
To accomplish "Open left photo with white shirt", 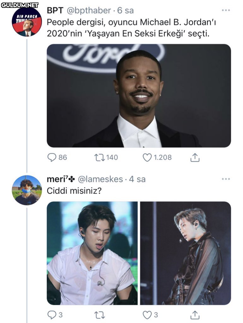I will 92,253.
